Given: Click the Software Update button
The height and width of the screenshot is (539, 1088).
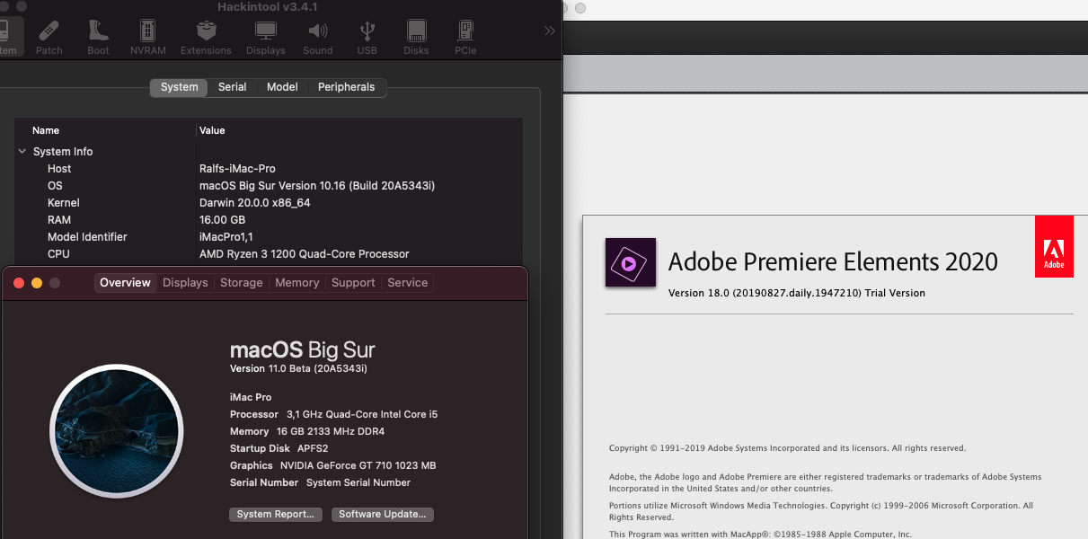Looking at the screenshot, I should tap(383, 515).
